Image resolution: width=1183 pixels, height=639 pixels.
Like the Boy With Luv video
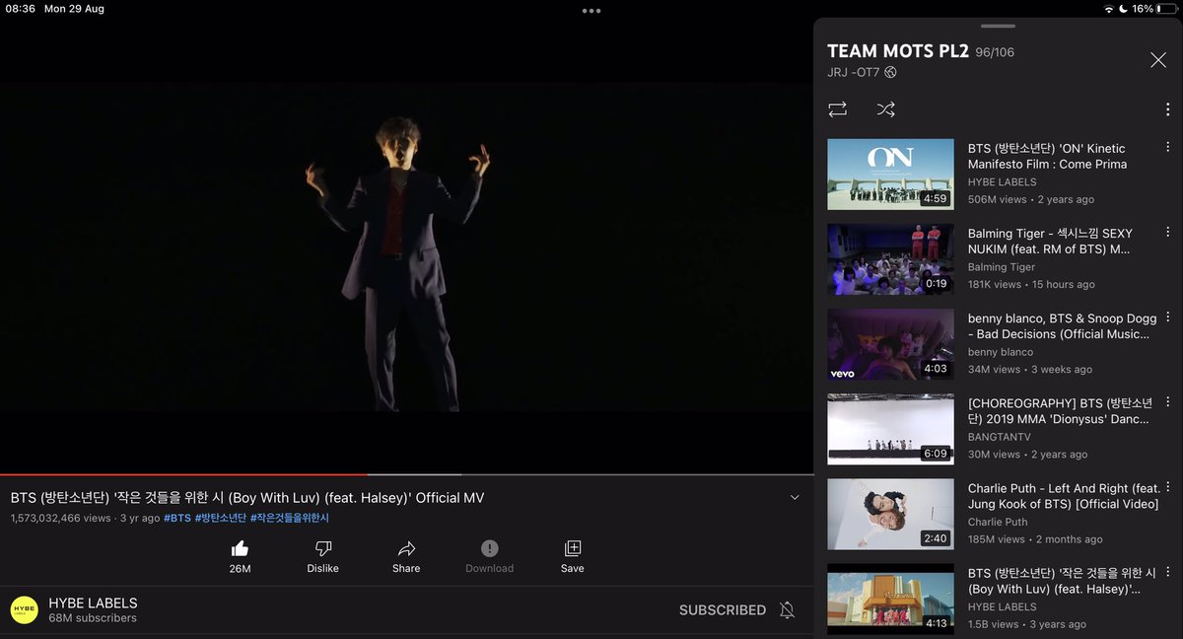tap(240, 548)
